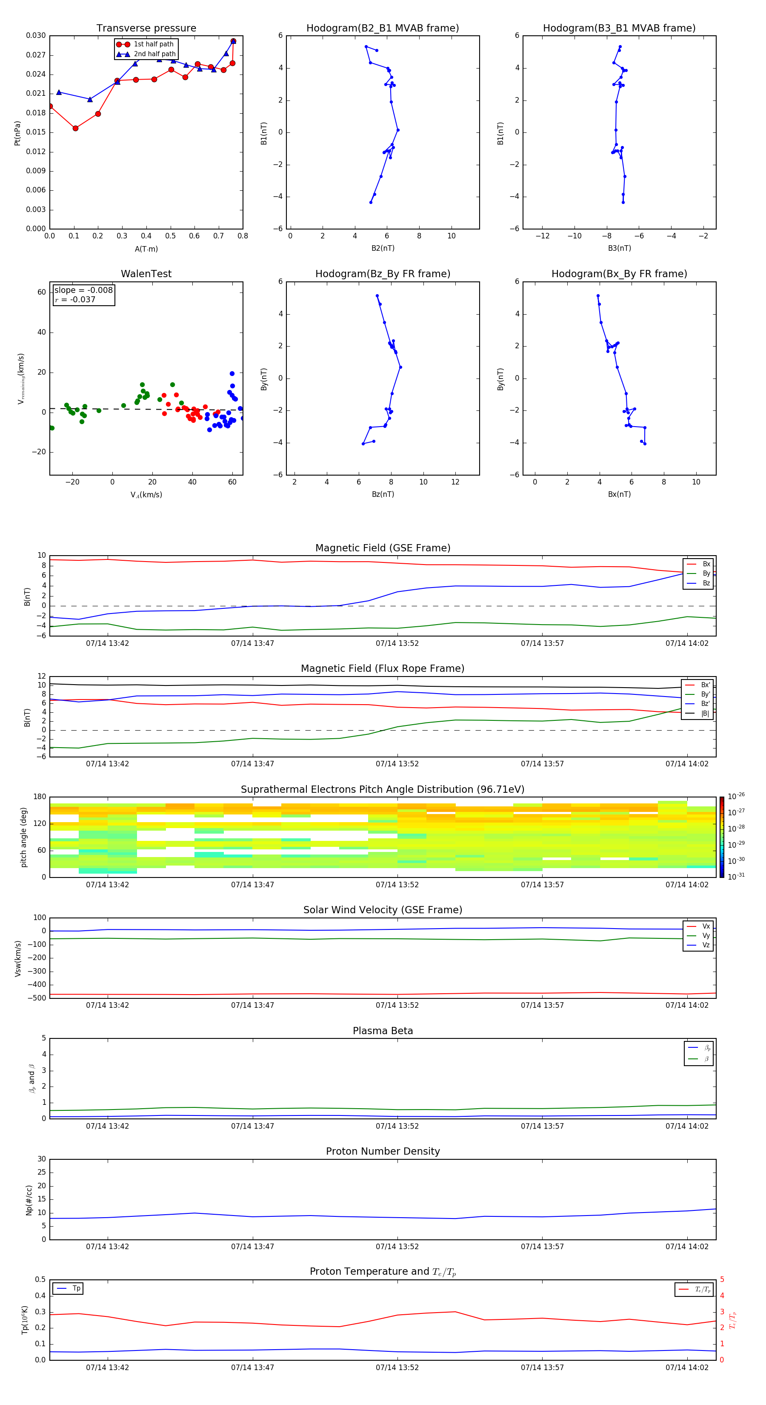Click the 'Te/Tp' legend in temperature plot
Image resolution: width=766 pixels, height=1405 pixels.
point(694,1289)
